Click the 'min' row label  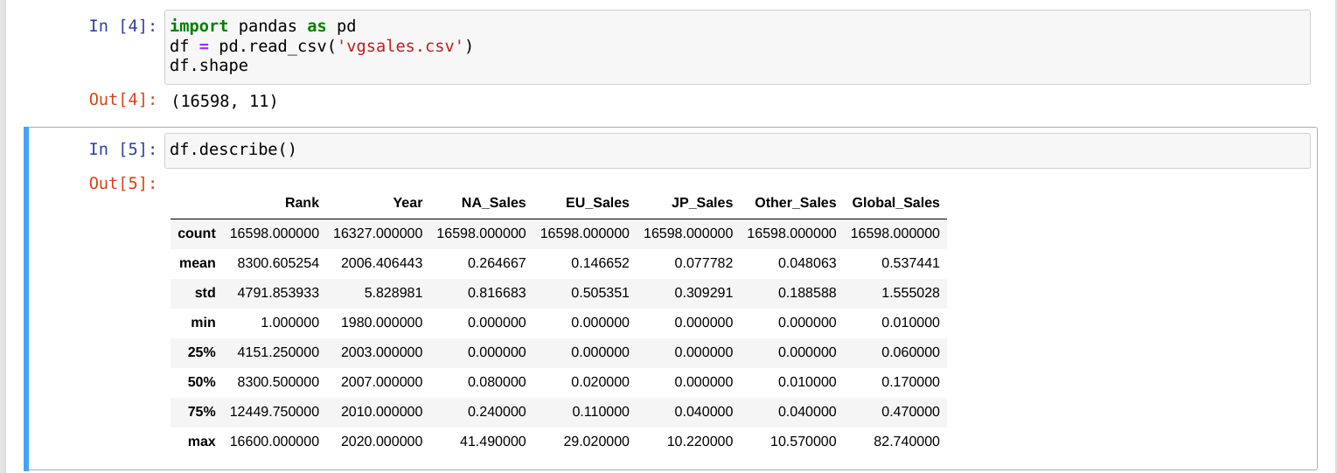(x=204, y=323)
